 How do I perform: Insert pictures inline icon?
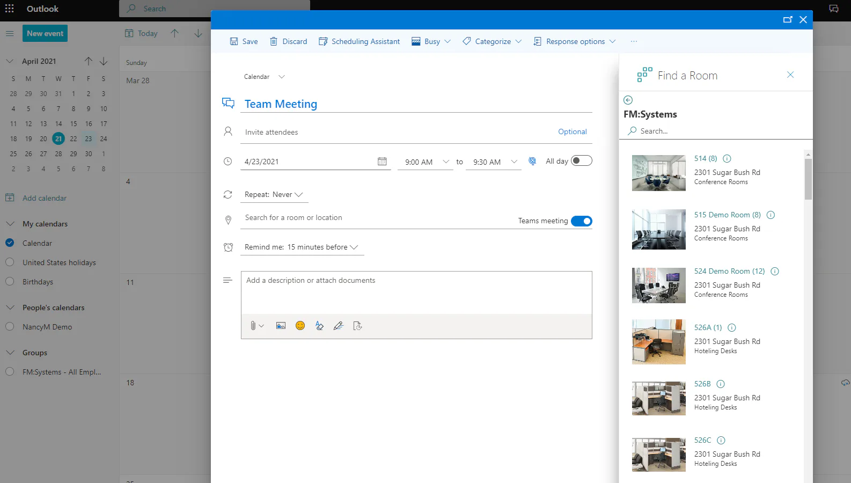click(281, 326)
